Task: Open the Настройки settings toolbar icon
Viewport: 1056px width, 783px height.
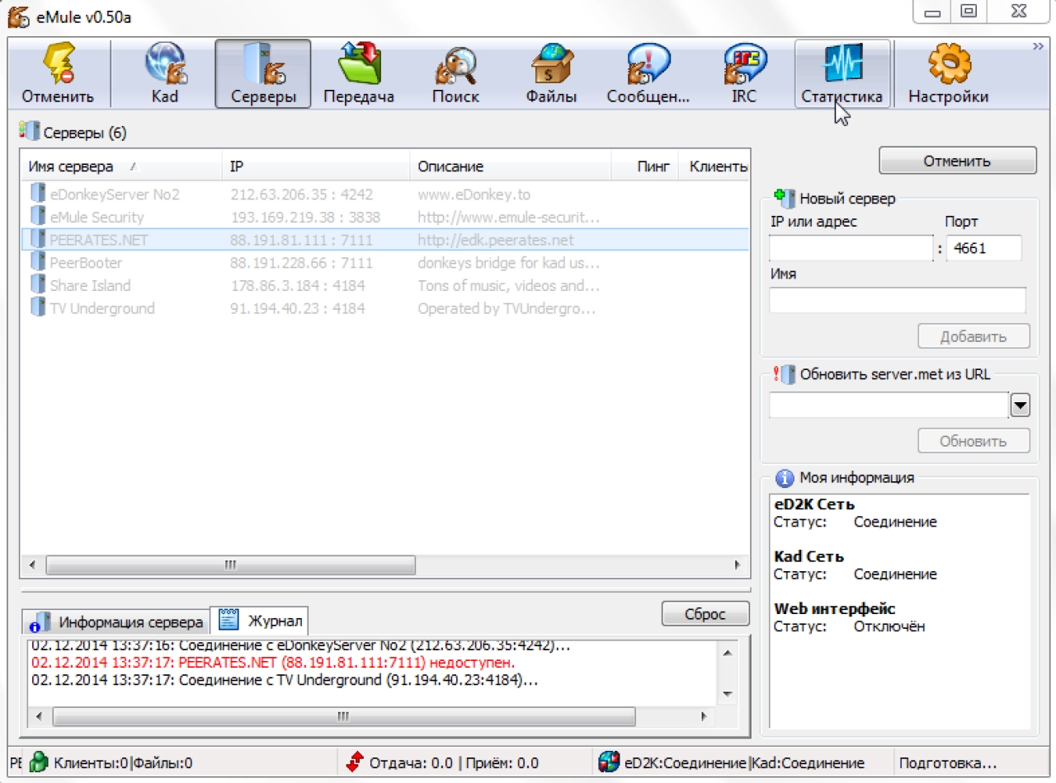Action: coord(949,64)
